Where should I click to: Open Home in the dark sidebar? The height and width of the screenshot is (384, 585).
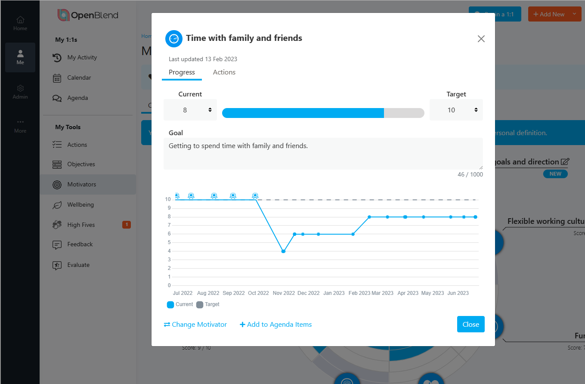pyautogui.click(x=20, y=24)
